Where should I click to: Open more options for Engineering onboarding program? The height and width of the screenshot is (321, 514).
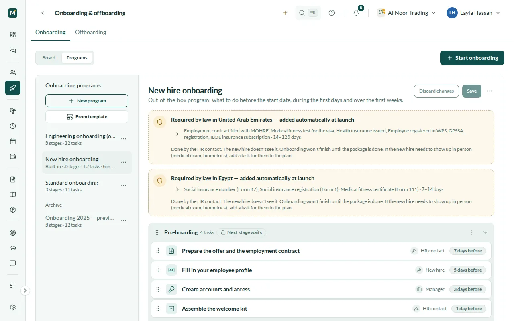(124, 139)
